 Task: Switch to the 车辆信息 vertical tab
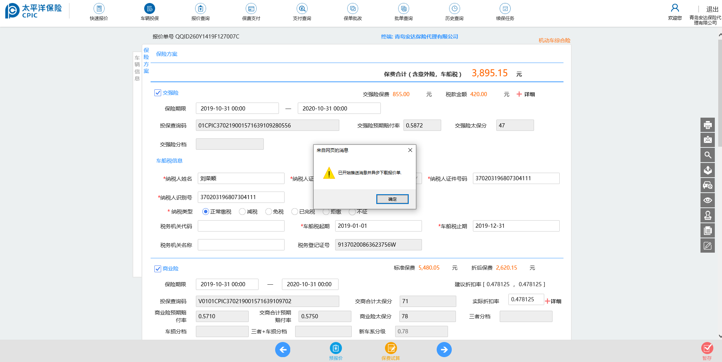click(137, 68)
